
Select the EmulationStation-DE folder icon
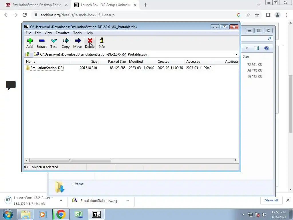pos(28,68)
